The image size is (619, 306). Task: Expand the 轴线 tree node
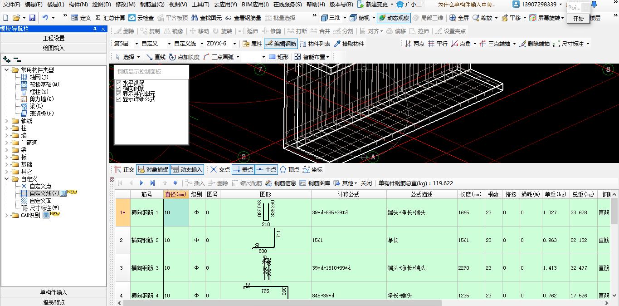point(7,121)
